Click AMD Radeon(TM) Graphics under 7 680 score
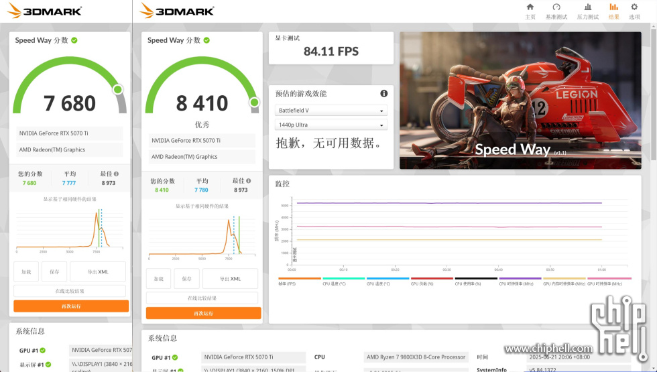The width and height of the screenshot is (657, 372). coord(70,149)
